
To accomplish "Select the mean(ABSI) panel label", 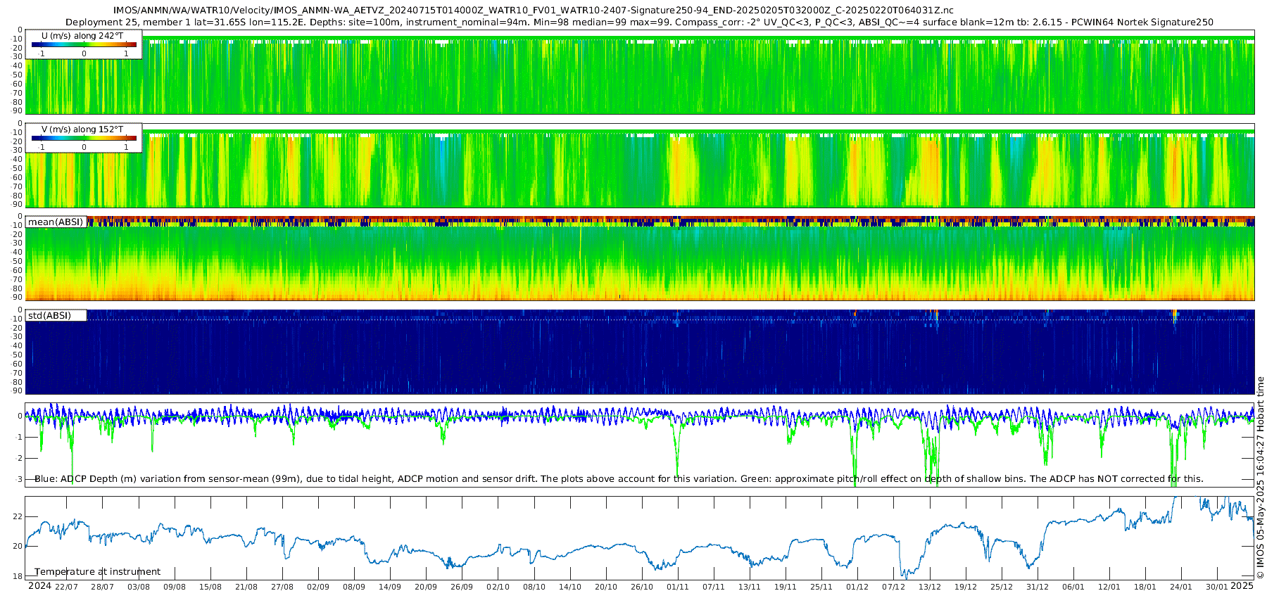I will coord(56,222).
